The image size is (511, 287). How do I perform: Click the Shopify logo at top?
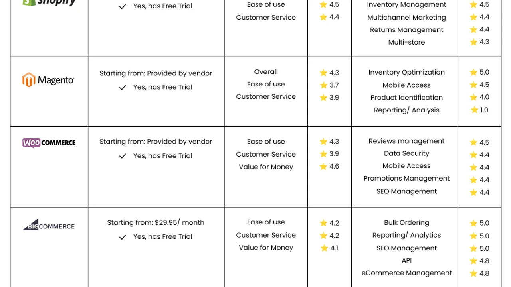[x=49, y=2]
